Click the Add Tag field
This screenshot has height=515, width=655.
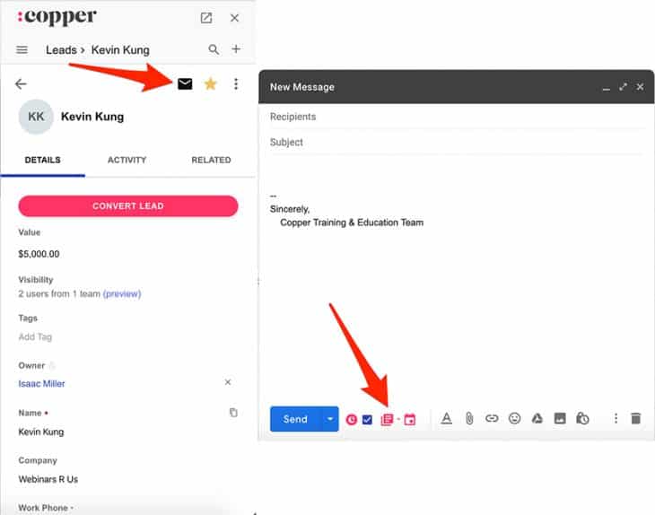[x=35, y=336]
